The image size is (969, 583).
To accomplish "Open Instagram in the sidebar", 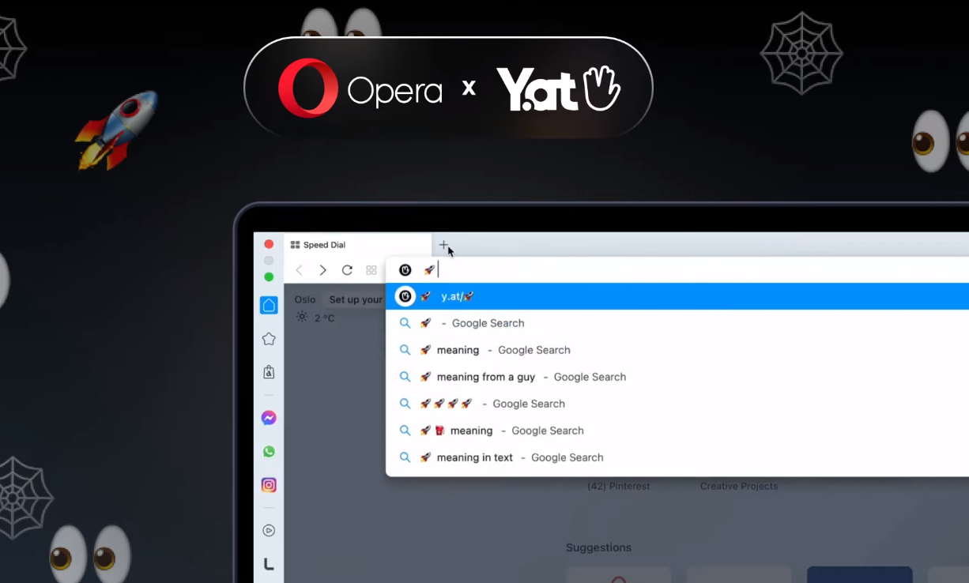I will 269,485.
